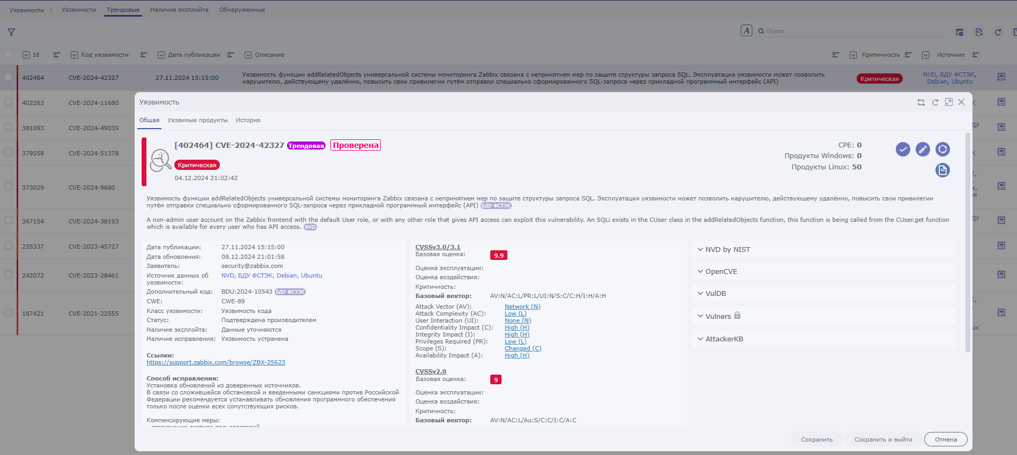Open the filter funnel in the vulnerabilities list

tap(11, 32)
